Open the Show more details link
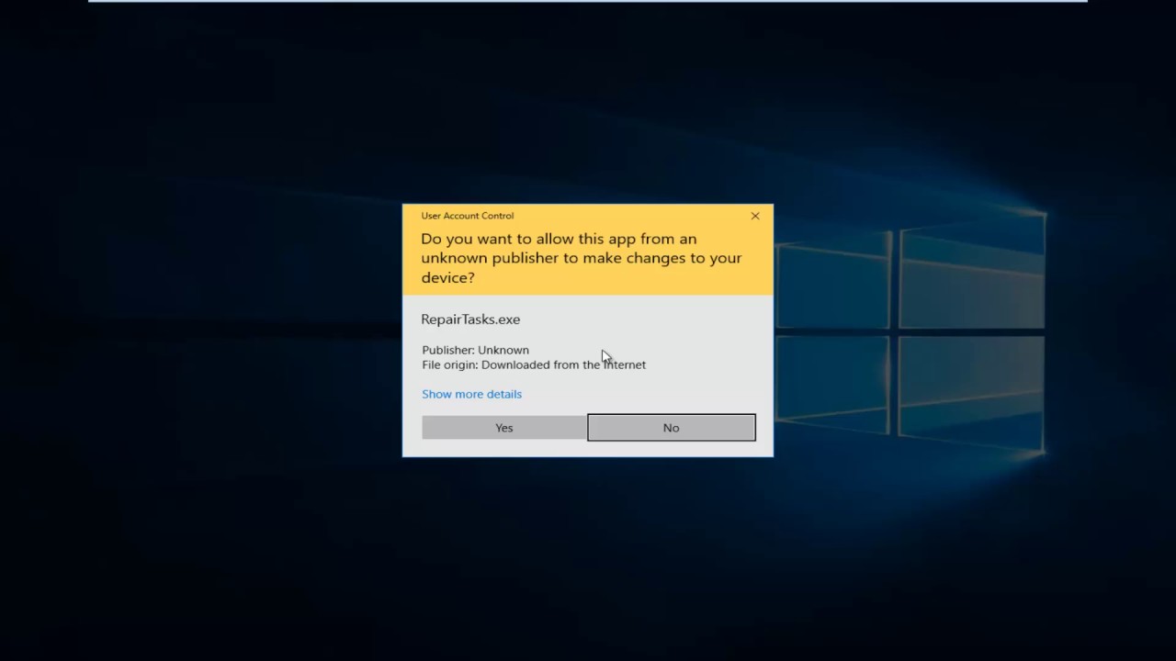1176x661 pixels. 471,394
